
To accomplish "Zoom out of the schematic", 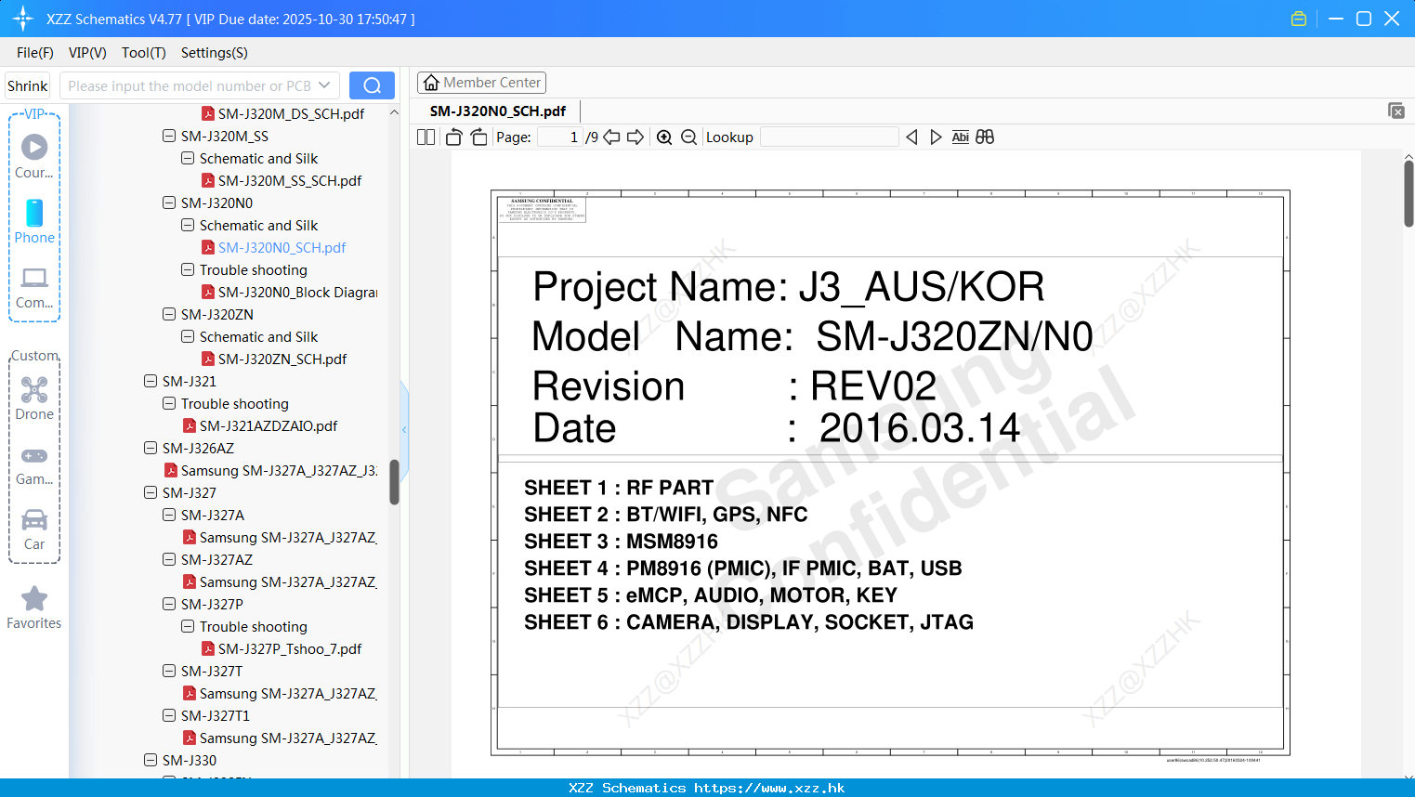I will point(688,137).
